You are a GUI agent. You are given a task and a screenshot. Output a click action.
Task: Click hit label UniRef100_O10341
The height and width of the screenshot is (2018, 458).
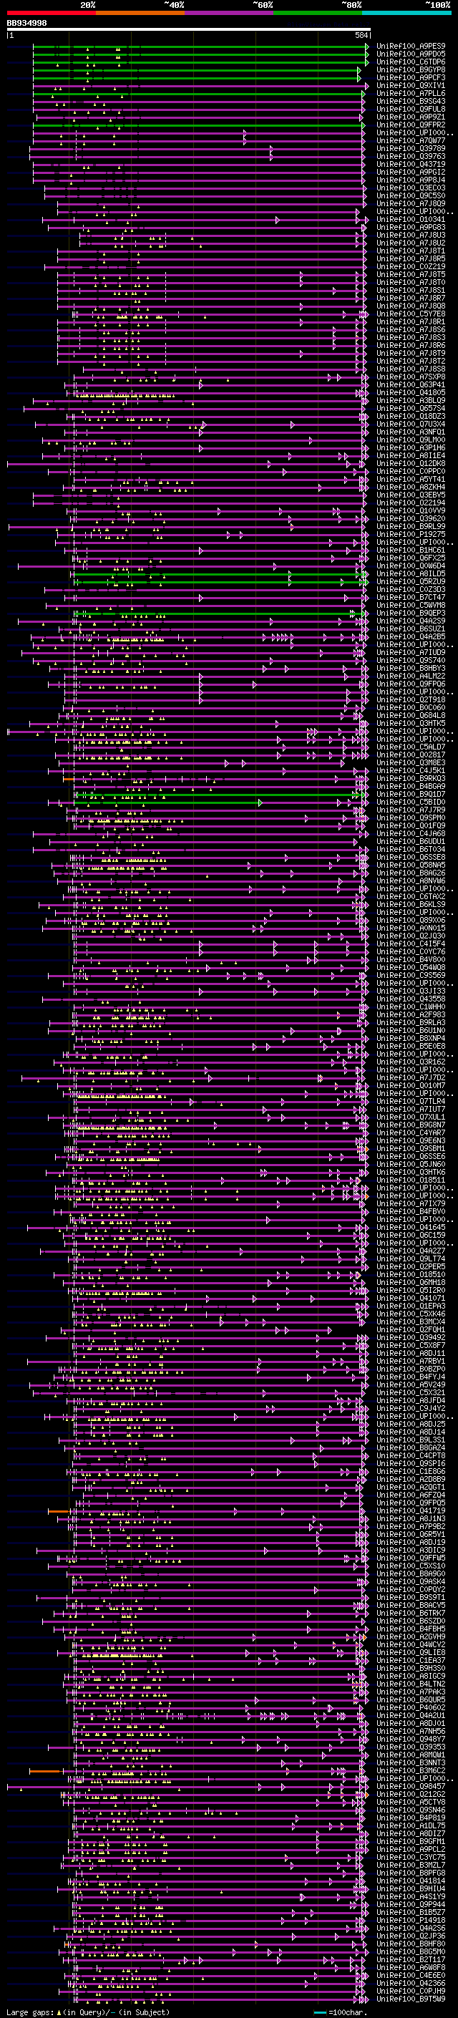point(411,219)
